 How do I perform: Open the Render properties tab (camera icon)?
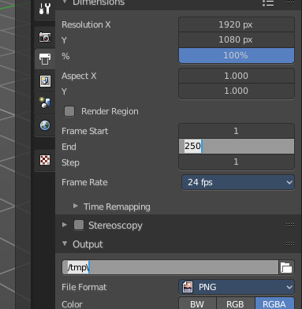tap(45, 37)
